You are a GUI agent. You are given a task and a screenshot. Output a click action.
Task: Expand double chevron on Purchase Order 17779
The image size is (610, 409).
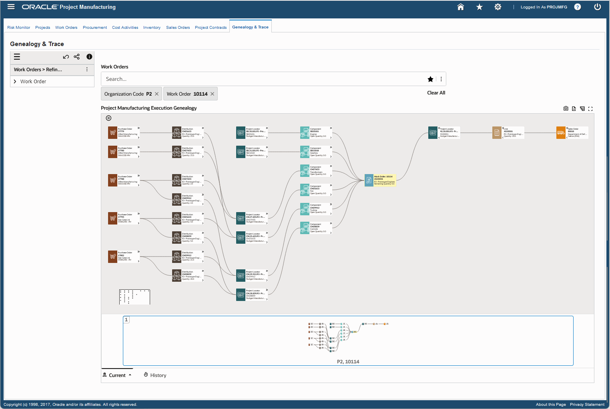pos(138,128)
